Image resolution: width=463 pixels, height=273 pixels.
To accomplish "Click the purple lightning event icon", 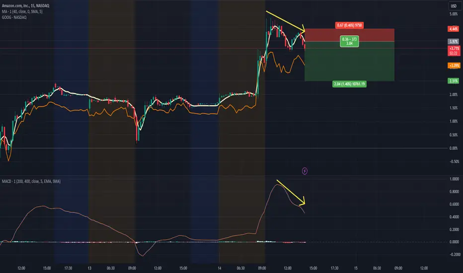I will pos(305,171).
